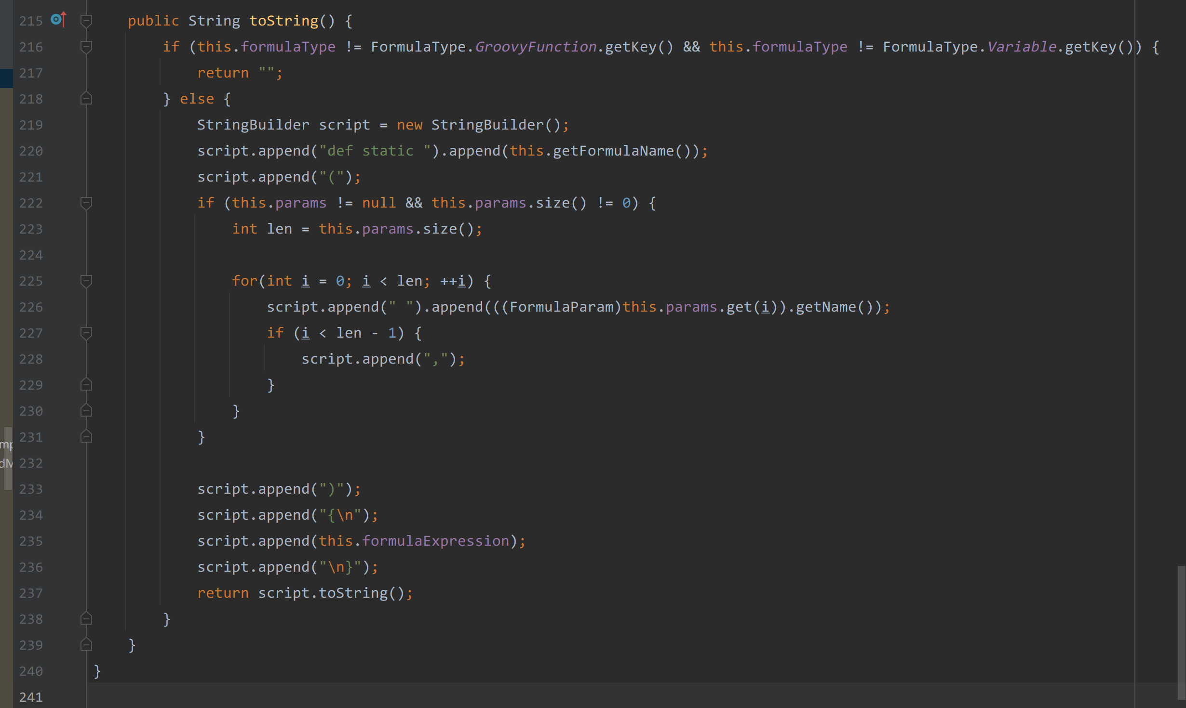Viewport: 1186px width, 708px height.
Task: Click the fold end marker on line 239
Action: click(86, 645)
